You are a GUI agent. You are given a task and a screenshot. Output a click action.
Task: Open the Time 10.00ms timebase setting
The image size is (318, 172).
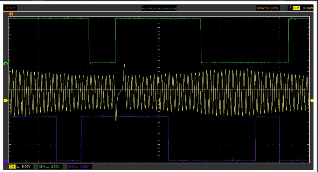(268, 8)
